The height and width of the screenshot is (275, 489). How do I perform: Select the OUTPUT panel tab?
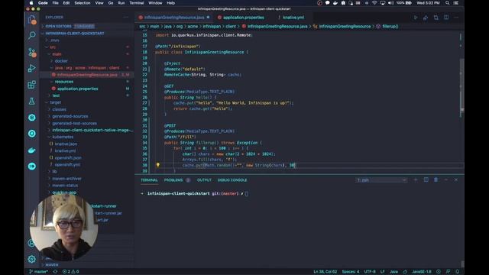[204, 180]
